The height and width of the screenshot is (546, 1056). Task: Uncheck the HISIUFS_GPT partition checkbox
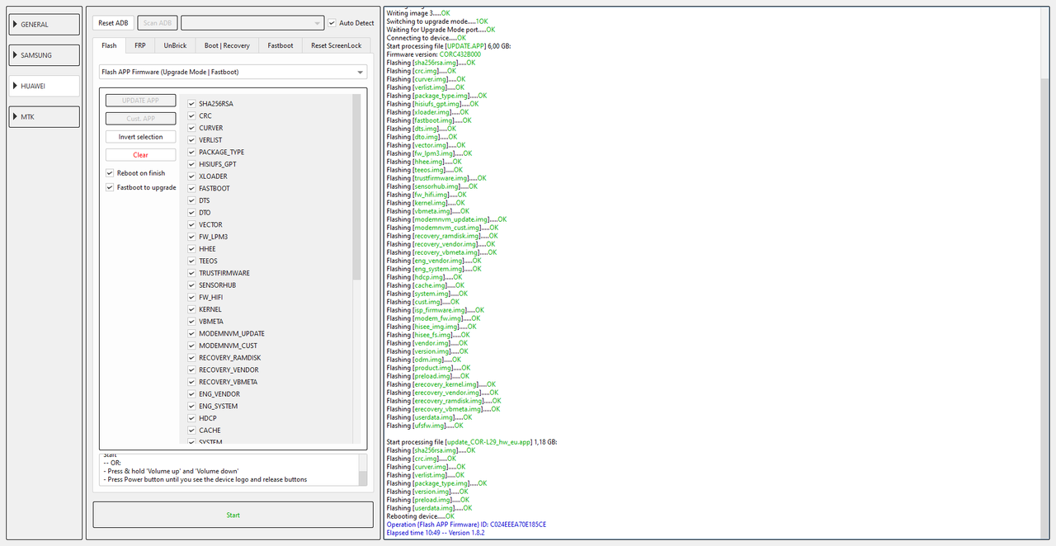point(191,164)
